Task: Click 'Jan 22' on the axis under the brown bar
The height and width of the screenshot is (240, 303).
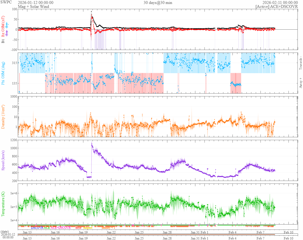Action: tap(111, 238)
